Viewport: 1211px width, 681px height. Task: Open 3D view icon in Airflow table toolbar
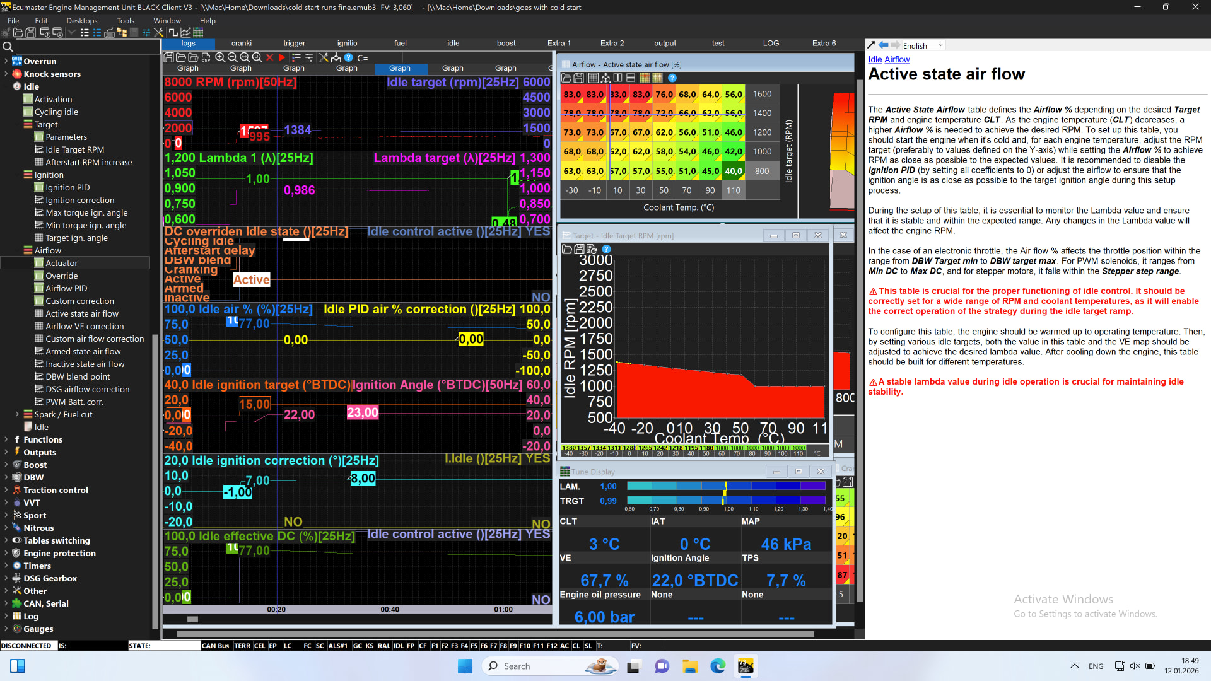(x=605, y=78)
